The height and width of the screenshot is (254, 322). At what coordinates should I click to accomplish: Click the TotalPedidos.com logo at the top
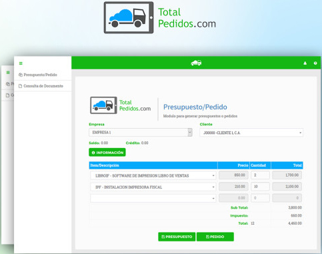point(160,17)
